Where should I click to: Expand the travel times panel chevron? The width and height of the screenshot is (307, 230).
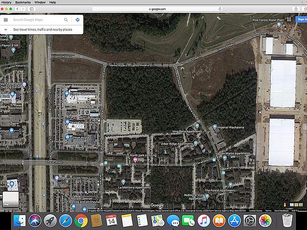[x=6, y=29]
